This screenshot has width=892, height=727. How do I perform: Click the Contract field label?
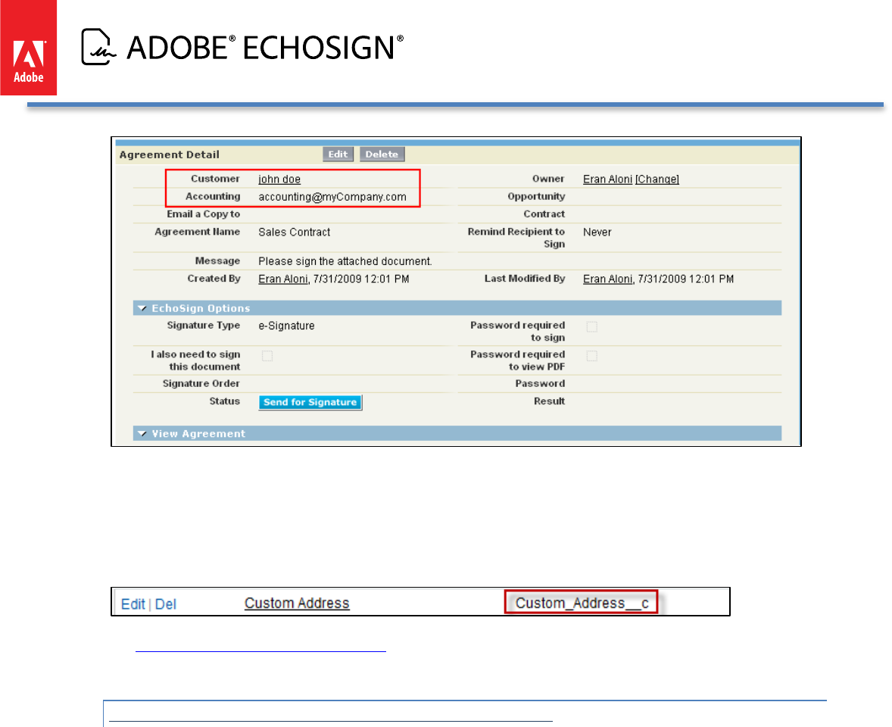click(x=544, y=214)
